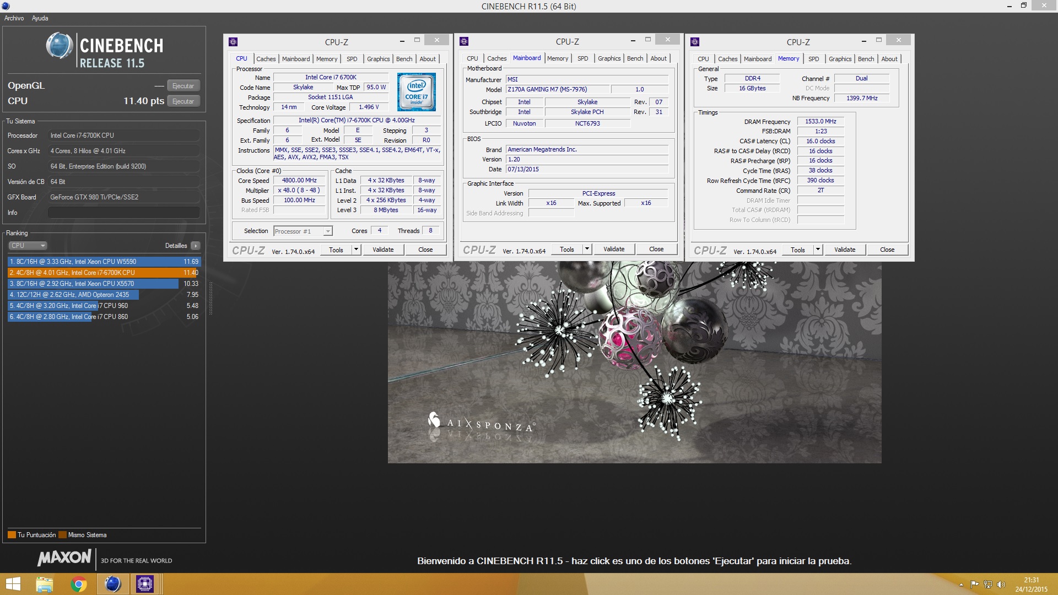
Task: Expand Tools dropdown arrow in first CPU-Z
Action: 356,250
